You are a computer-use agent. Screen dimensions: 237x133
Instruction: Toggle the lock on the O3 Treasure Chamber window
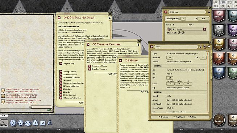[138, 45]
